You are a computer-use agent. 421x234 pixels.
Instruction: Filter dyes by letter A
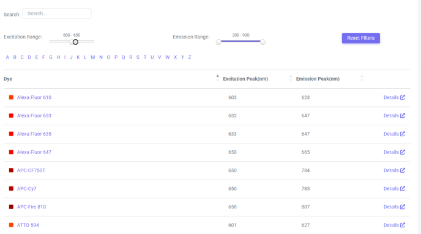tap(7, 57)
